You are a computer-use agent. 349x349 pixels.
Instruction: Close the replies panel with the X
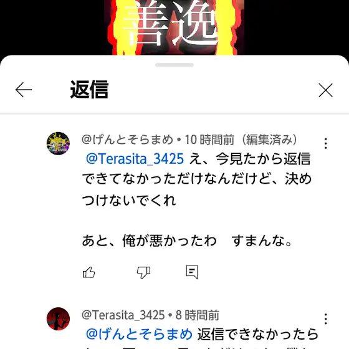pyautogui.click(x=325, y=90)
